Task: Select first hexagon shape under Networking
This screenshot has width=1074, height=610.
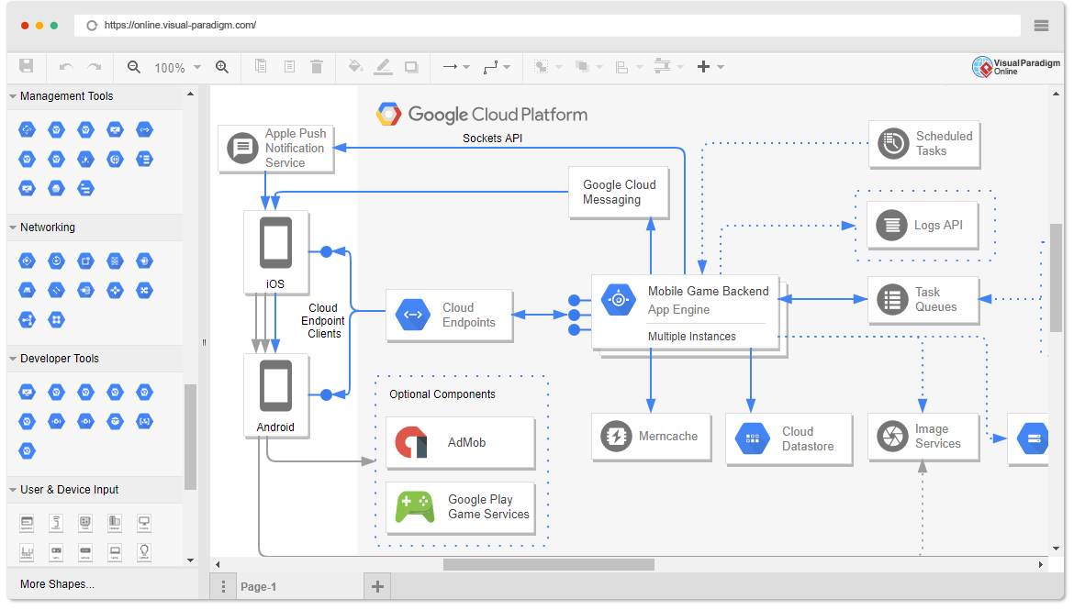Action: pos(27,261)
